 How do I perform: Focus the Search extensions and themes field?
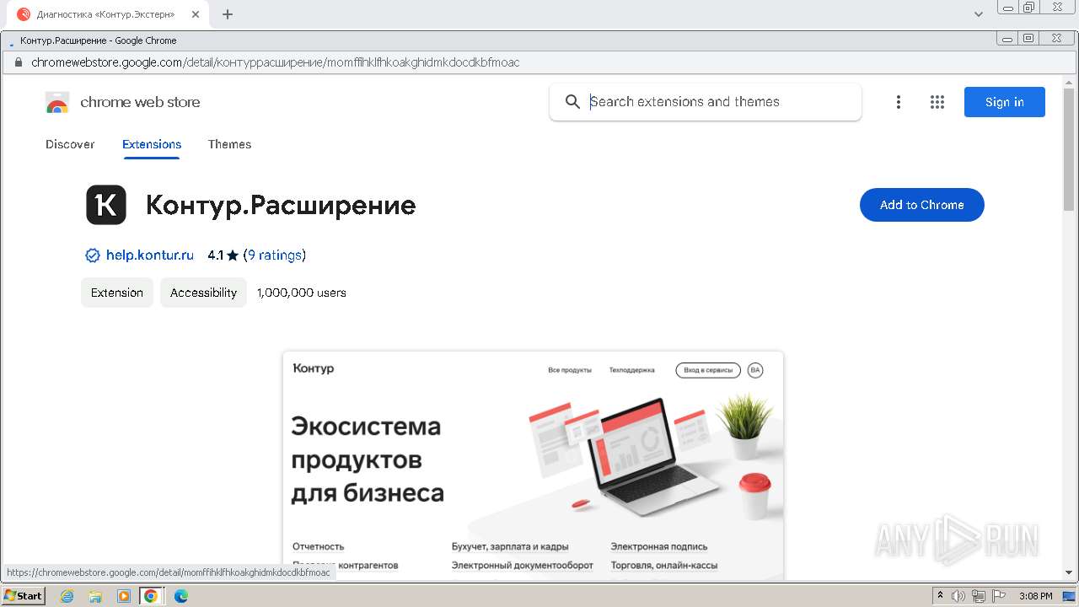[x=706, y=102]
